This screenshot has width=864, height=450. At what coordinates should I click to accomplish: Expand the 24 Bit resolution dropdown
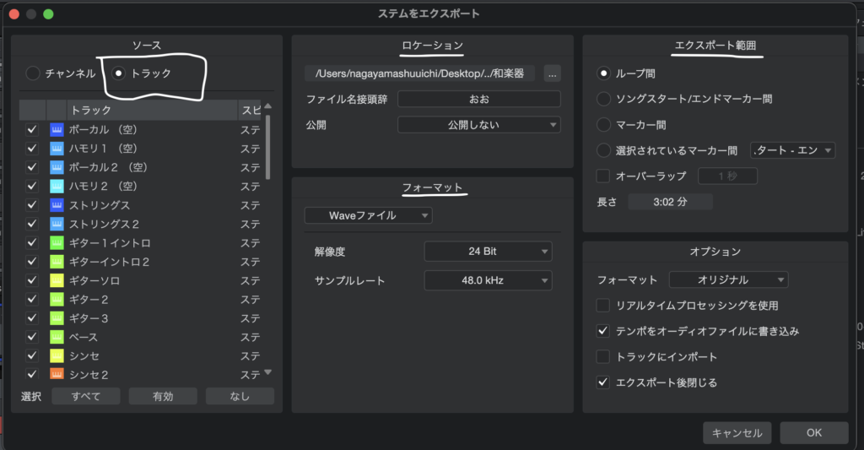488,252
